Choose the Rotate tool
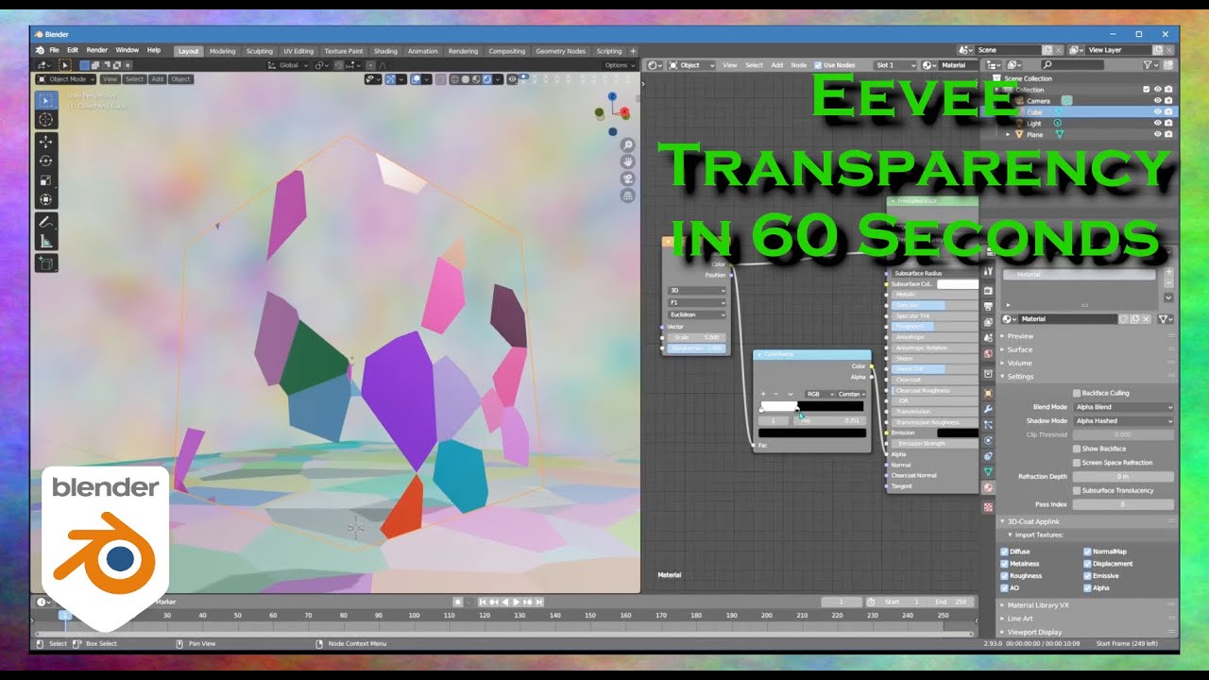The height and width of the screenshot is (680, 1209). [46, 161]
